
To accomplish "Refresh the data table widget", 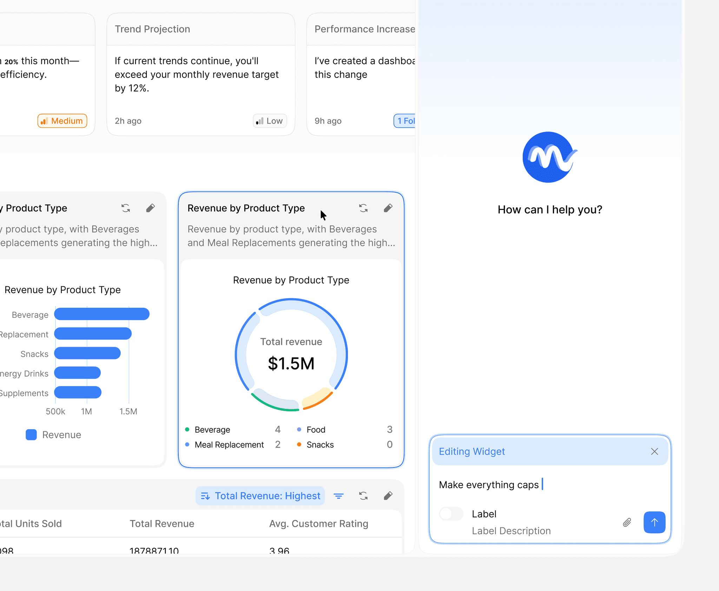I will tap(363, 496).
